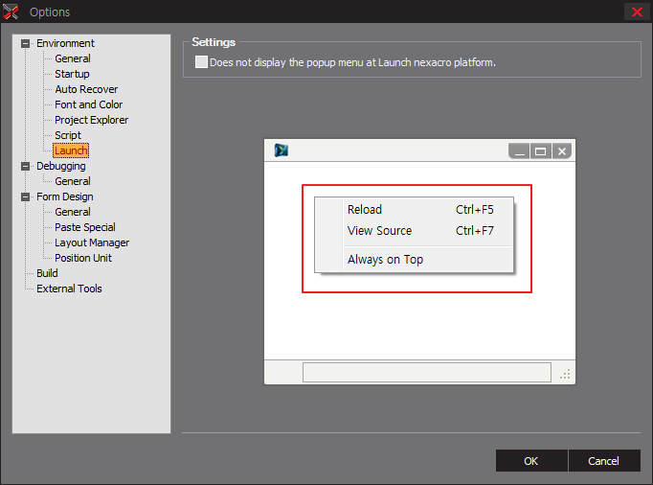Image resolution: width=653 pixels, height=485 pixels.
Task: Close the Options dialog with red X
Action: tap(637, 12)
